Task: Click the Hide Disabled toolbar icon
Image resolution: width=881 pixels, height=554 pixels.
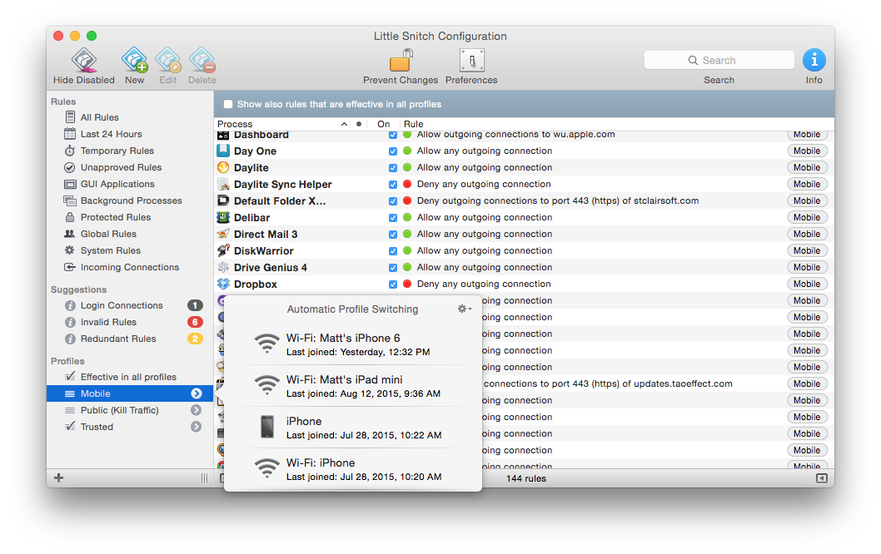Action: [x=84, y=60]
